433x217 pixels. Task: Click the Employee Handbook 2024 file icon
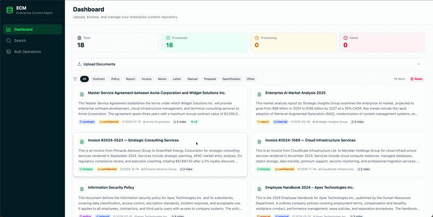coord(259,189)
